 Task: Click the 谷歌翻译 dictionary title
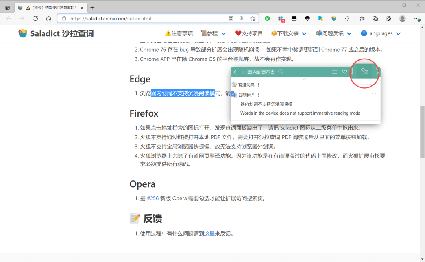pyautogui.click(x=246, y=95)
